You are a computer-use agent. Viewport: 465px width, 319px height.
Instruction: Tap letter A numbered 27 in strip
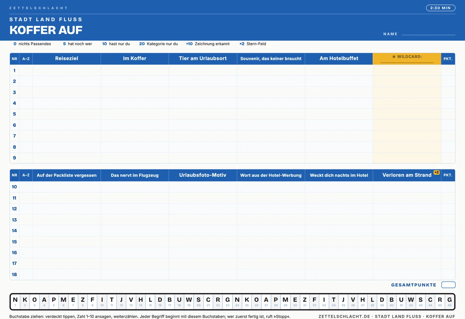266,301
